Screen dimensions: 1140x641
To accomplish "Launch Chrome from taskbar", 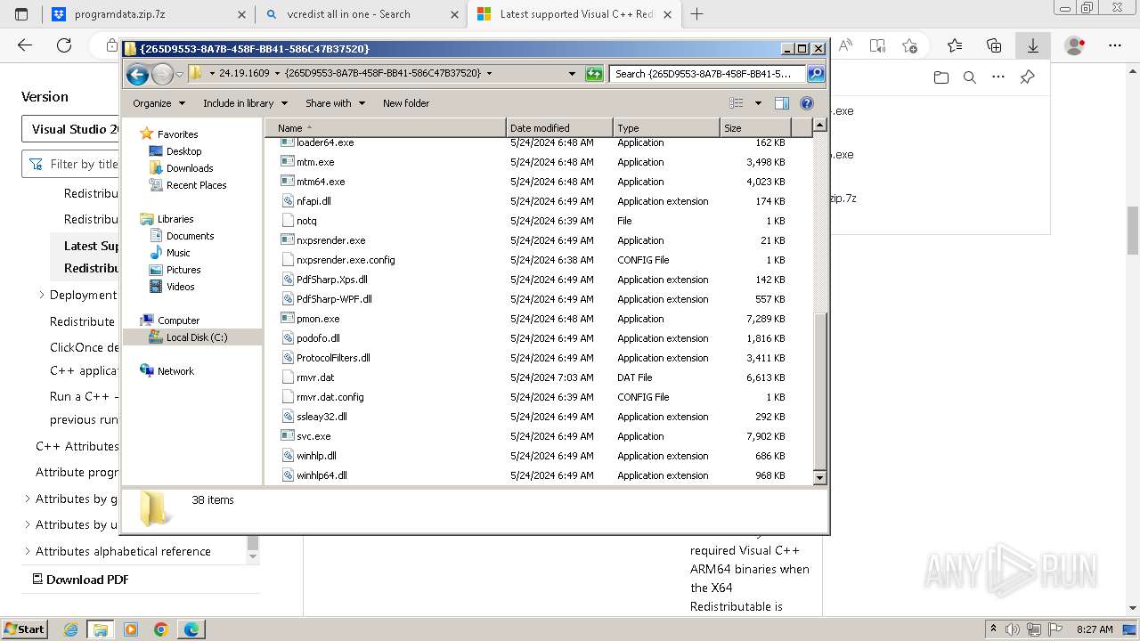I will pos(160,629).
